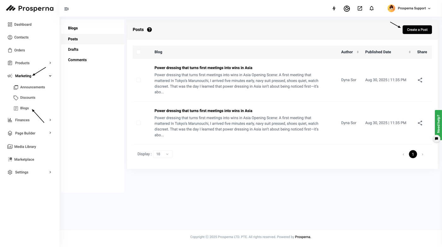Switch to the Drafts section
442x247 pixels.
pos(73,49)
